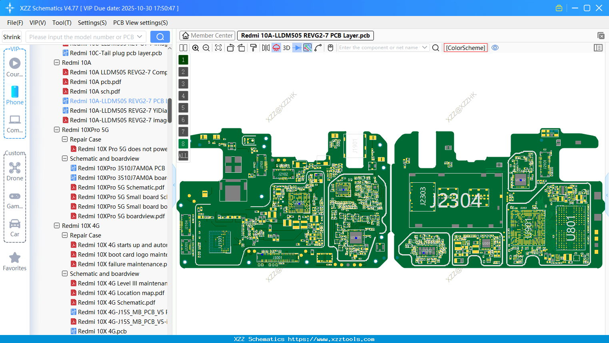Click the format painter highlight icon
This screenshot has height=343, width=609.
point(254,48)
